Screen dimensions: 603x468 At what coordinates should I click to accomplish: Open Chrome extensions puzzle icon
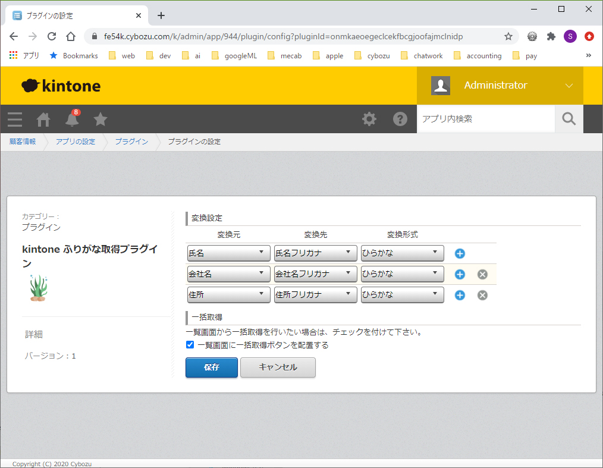pos(551,36)
